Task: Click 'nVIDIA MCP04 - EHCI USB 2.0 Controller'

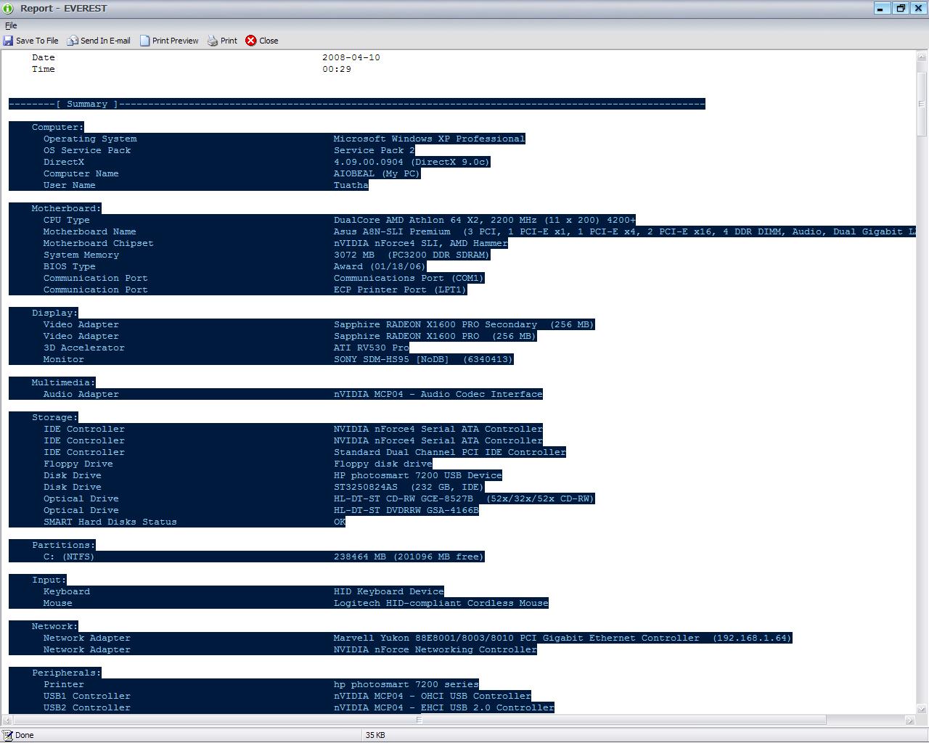Action: click(x=443, y=707)
